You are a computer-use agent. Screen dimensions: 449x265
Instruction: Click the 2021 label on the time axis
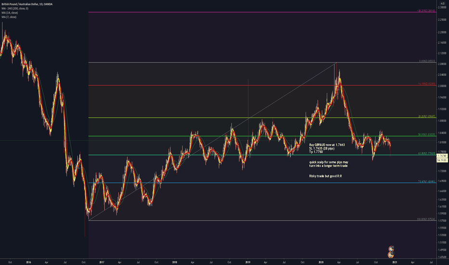(394, 262)
